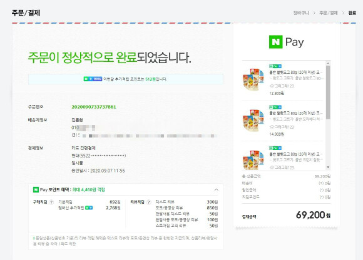This screenshot has height=260, width=363.
Task: Open the second hot dog product thumbnail
Action: 253,120
